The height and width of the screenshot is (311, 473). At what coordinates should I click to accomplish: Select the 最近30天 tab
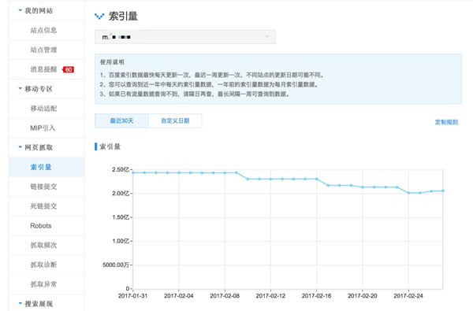pyautogui.click(x=121, y=120)
